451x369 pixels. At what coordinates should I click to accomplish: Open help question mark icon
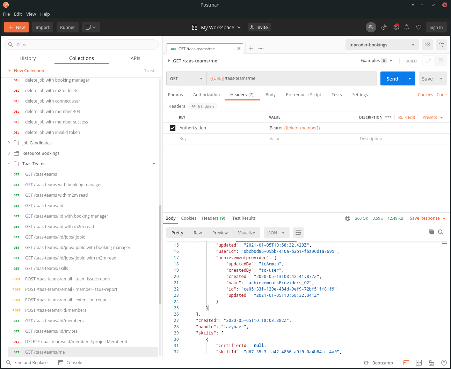click(444, 363)
